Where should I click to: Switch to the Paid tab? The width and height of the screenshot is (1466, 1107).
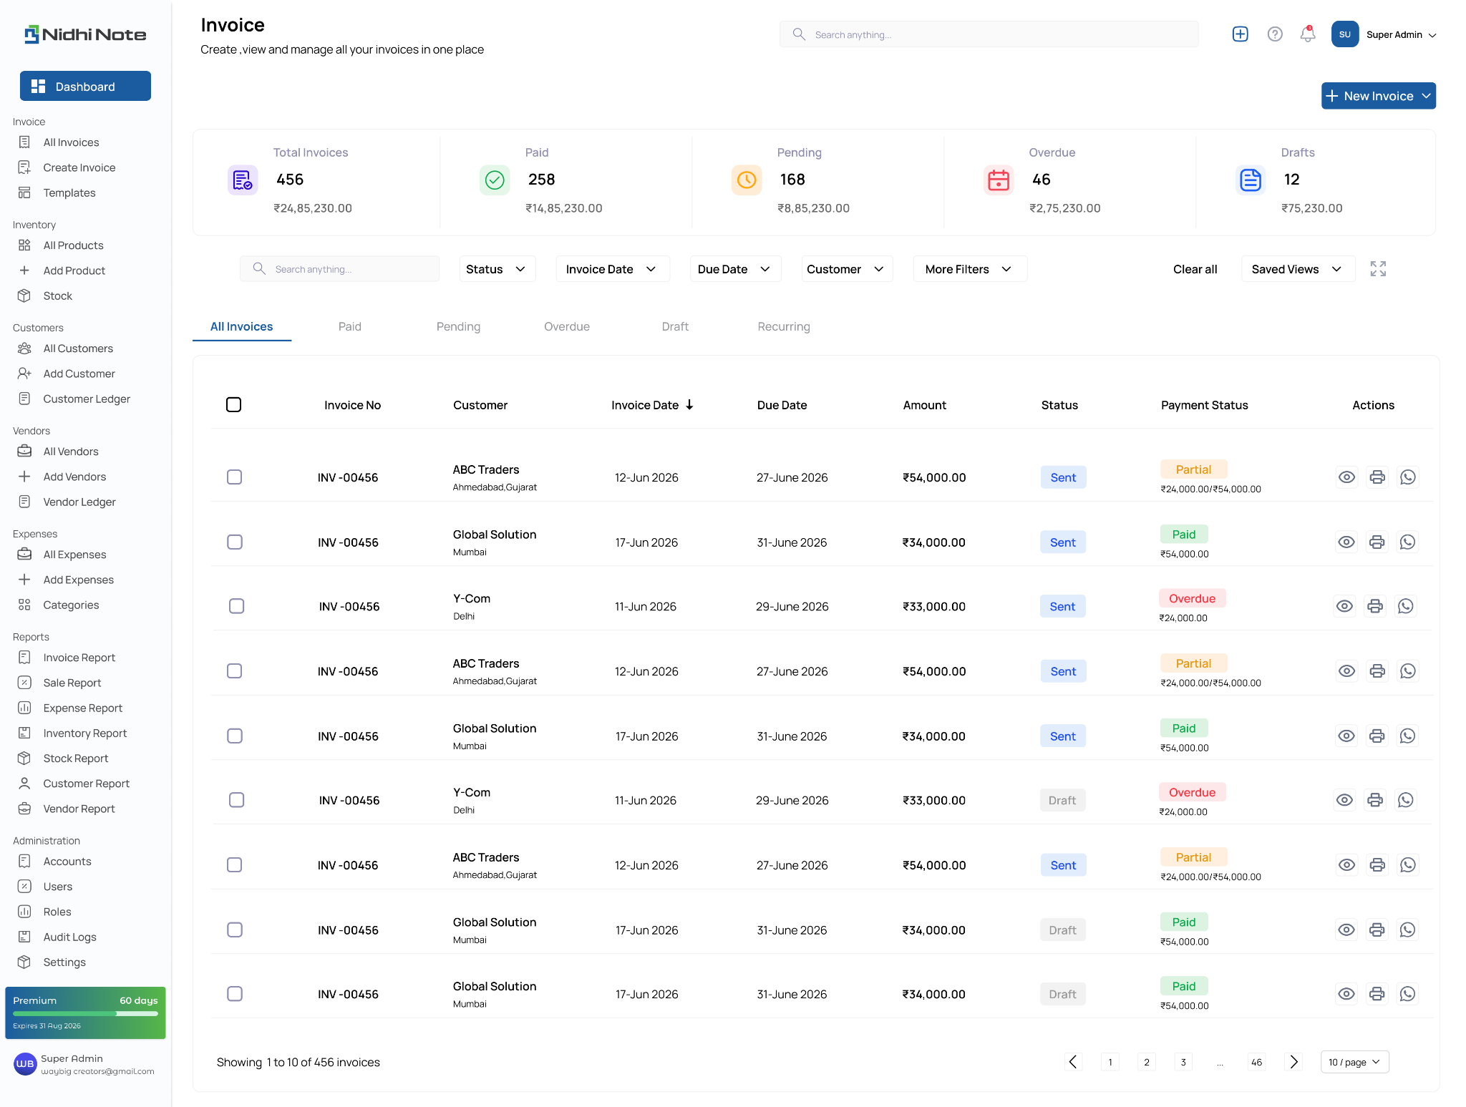coord(349,326)
